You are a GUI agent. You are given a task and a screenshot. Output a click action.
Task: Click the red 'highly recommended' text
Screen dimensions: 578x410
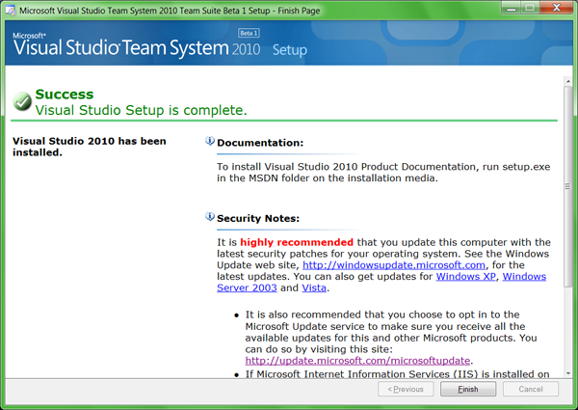(x=297, y=242)
